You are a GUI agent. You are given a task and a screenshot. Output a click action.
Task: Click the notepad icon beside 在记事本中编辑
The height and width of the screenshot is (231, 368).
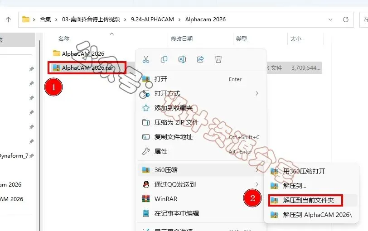(146, 213)
